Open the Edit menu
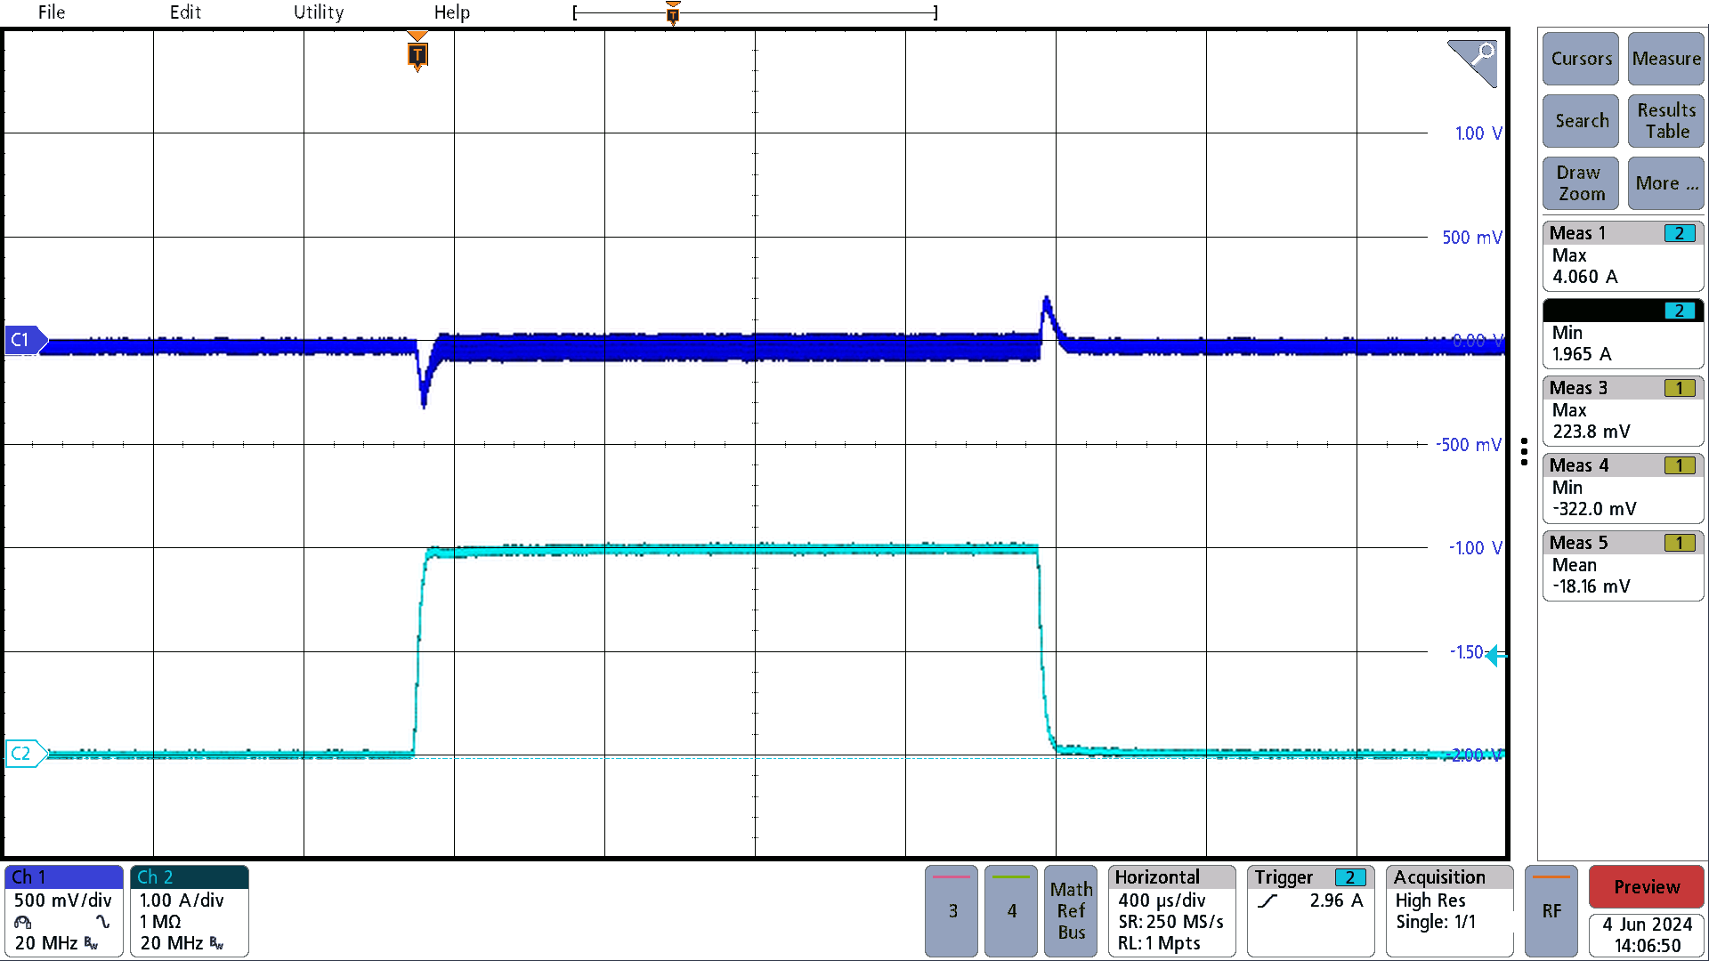The height and width of the screenshot is (961, 1709). tap(185, 12)
